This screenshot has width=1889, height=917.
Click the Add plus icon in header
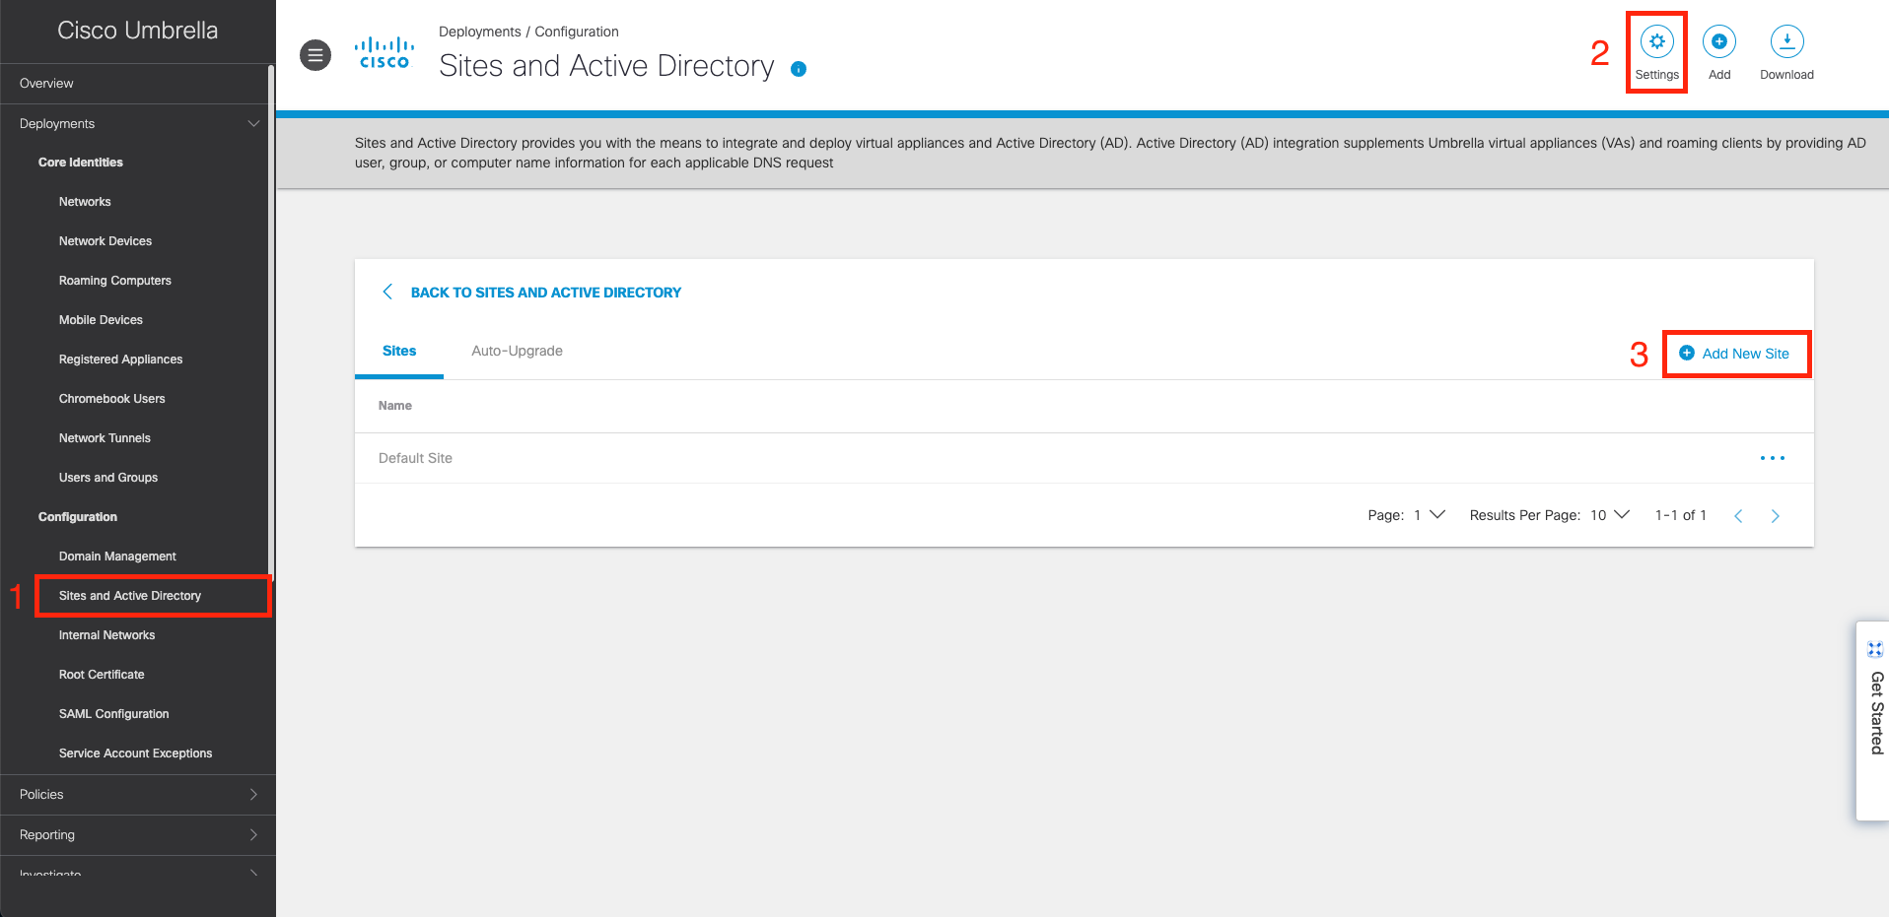pyautogui.click(x=1718, y=41)
